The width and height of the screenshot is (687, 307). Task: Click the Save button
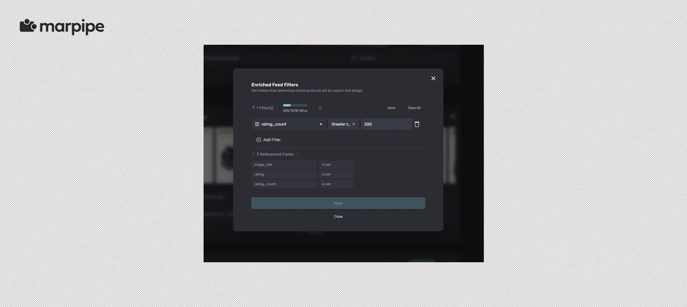click(391, 108)
